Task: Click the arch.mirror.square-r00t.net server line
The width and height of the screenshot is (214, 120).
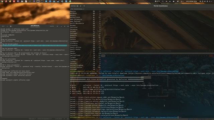Action: (x=97, y=97)
